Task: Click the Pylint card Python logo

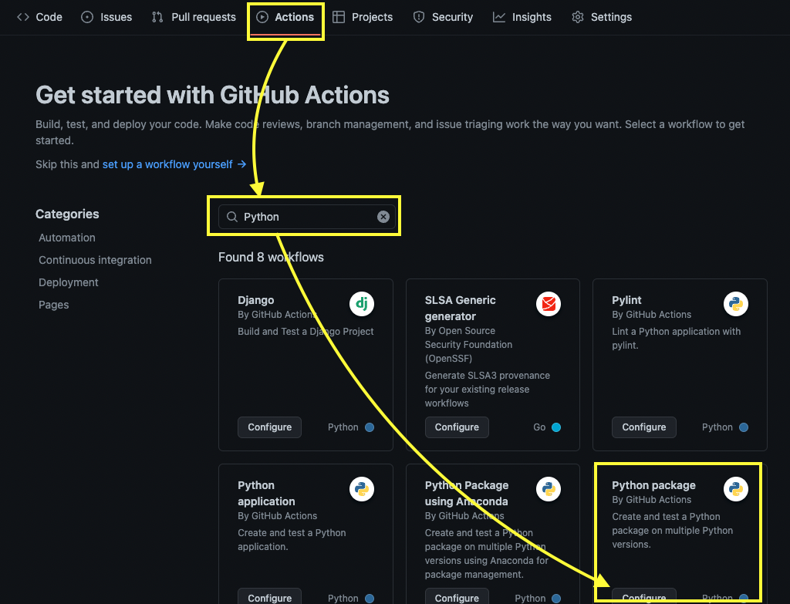Action: click(x=736, y=304)
